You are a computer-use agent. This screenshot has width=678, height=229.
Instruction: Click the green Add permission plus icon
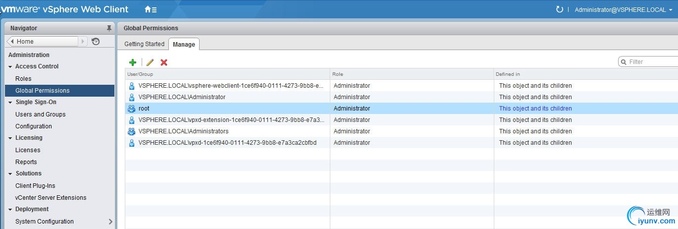tap(133, 62)
